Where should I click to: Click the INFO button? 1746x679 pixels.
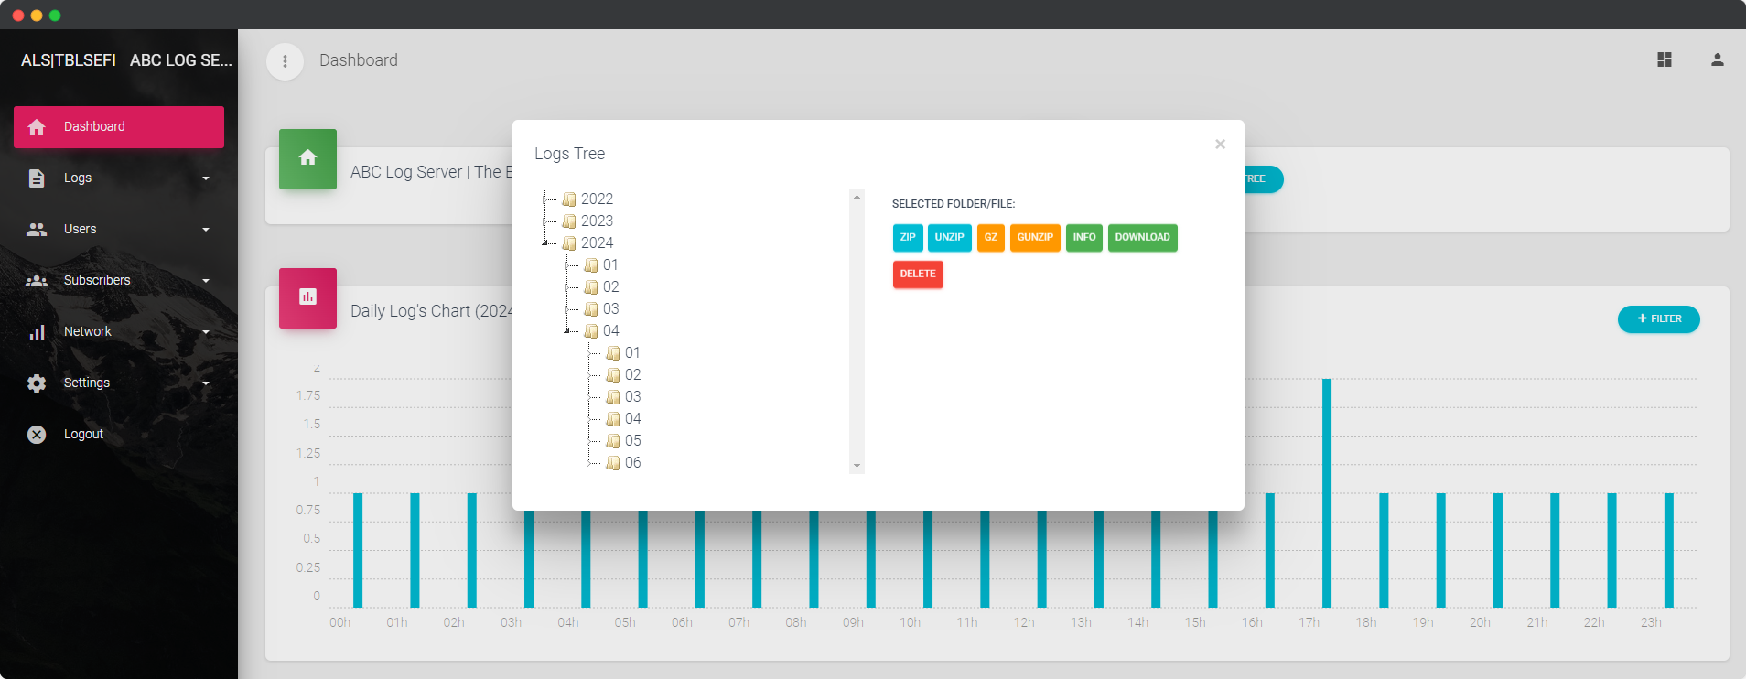point(1084,238)
